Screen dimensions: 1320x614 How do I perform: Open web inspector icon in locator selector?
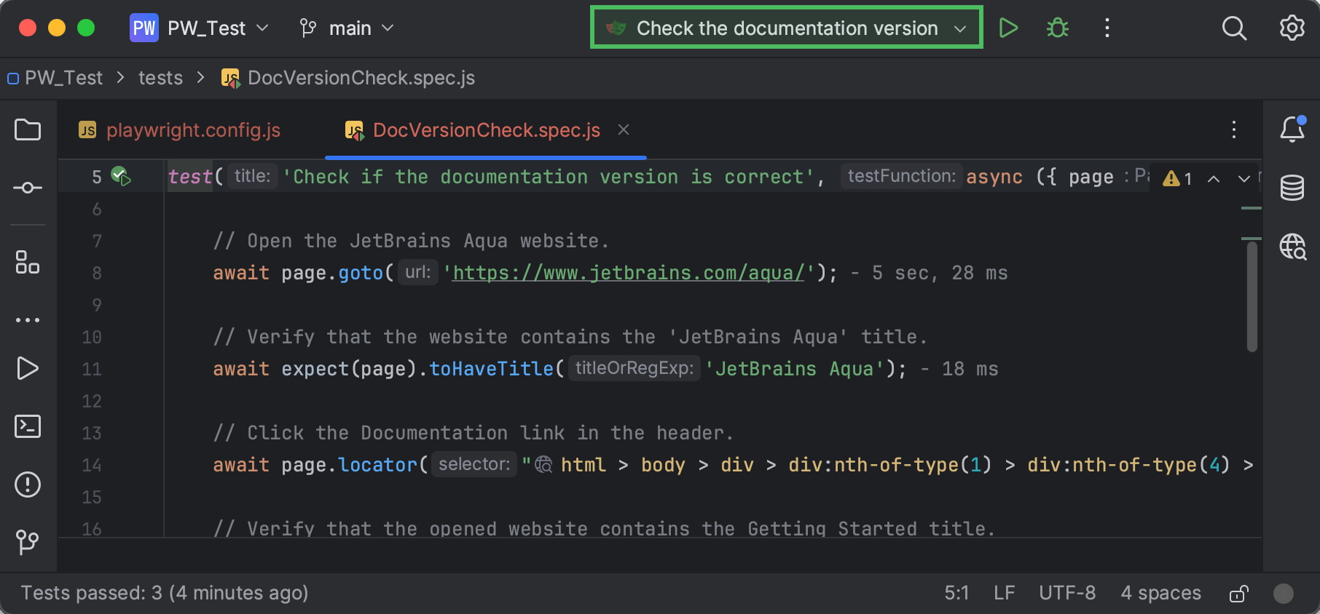coord(544,464)
